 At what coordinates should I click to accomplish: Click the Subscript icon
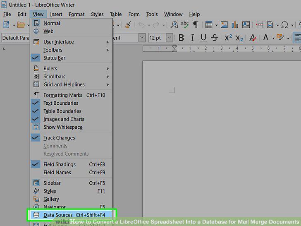[239, 38]
